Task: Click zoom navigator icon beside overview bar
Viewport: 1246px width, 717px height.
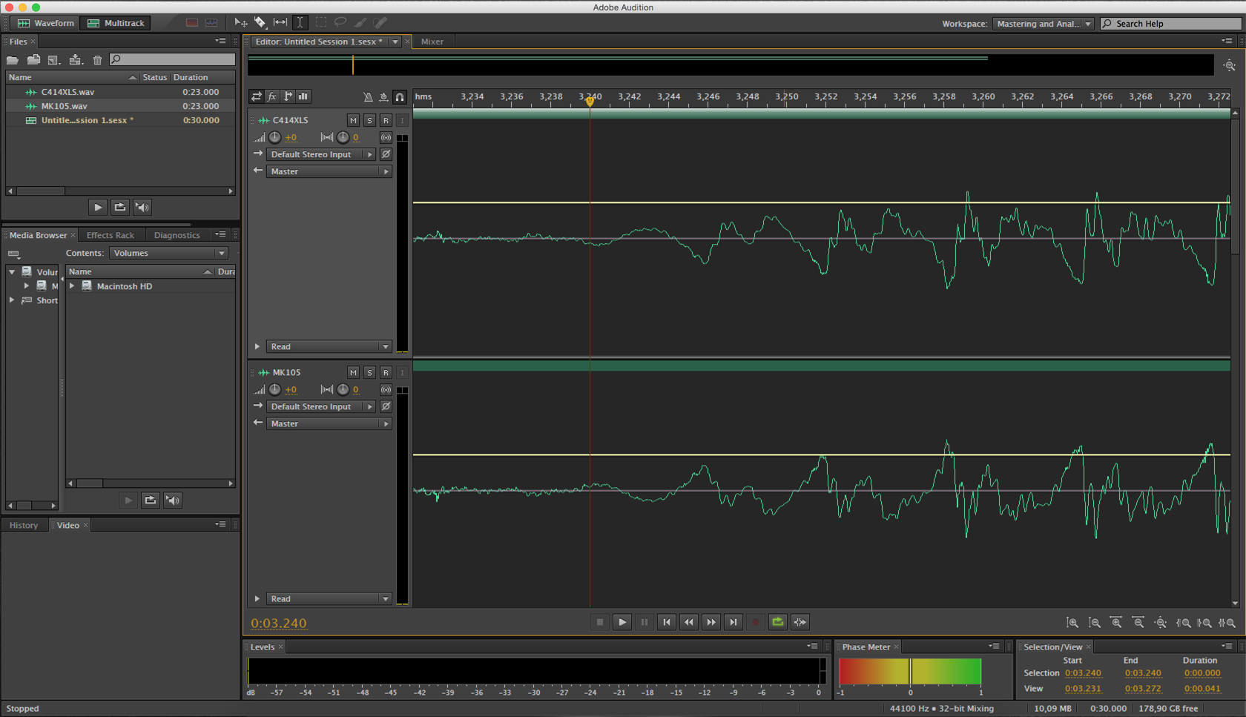Action: (x=1230, y=66)
